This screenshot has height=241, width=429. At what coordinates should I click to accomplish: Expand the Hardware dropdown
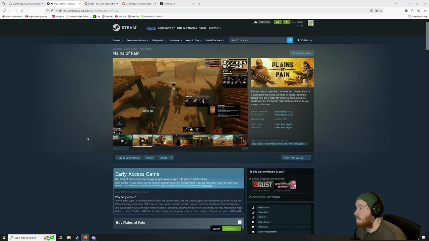[176, 40]
